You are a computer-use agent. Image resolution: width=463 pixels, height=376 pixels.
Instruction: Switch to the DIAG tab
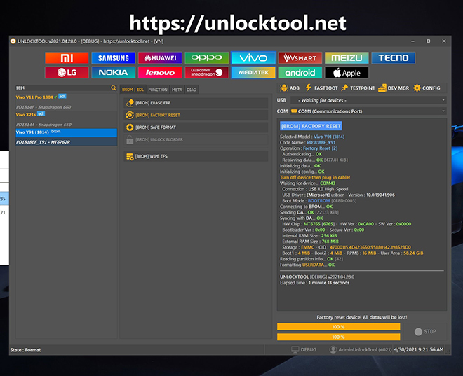[192, 90]
